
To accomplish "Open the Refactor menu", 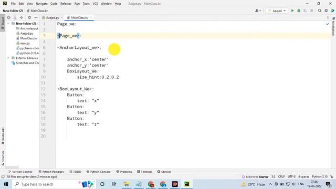I will (x=66, y=4).
